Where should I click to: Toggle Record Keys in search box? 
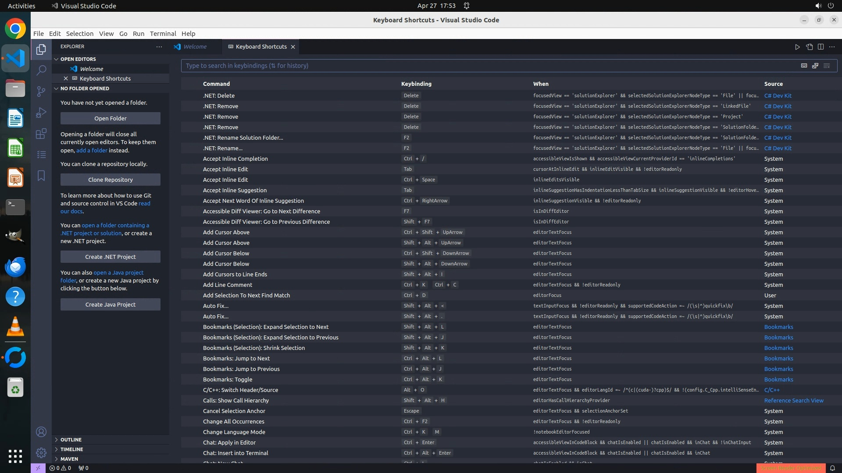pos(804,66)
